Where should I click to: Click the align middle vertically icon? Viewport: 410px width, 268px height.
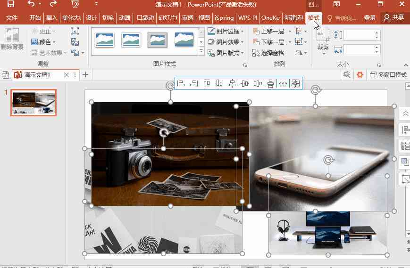pyautogui.click(x=245, y=83)
